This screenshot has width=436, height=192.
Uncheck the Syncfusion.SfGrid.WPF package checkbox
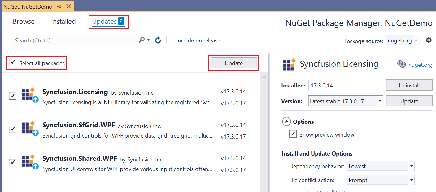13,129
